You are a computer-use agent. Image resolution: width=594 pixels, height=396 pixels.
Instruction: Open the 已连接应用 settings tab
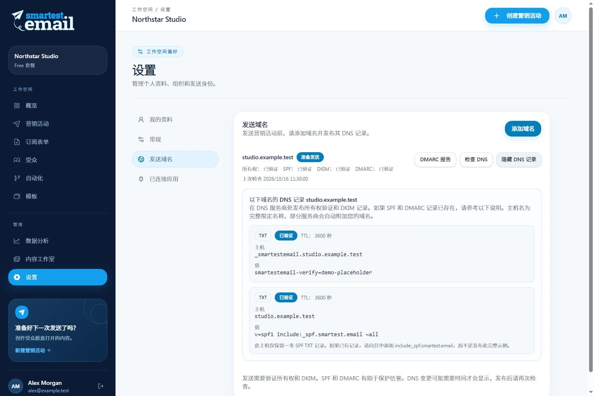point(175,179)
